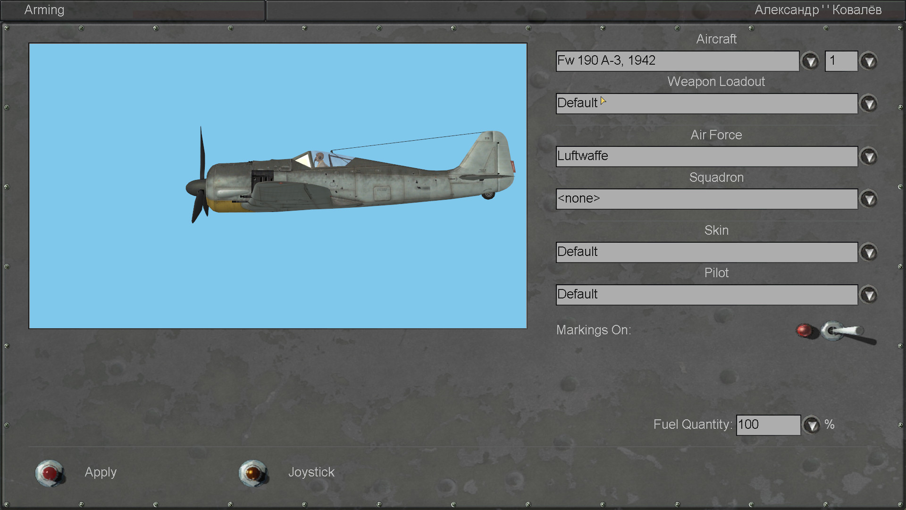The width and height of the screenshot is (906, 510).
Task: Click the Luftwaffe air force field
Action: point(706,157)
